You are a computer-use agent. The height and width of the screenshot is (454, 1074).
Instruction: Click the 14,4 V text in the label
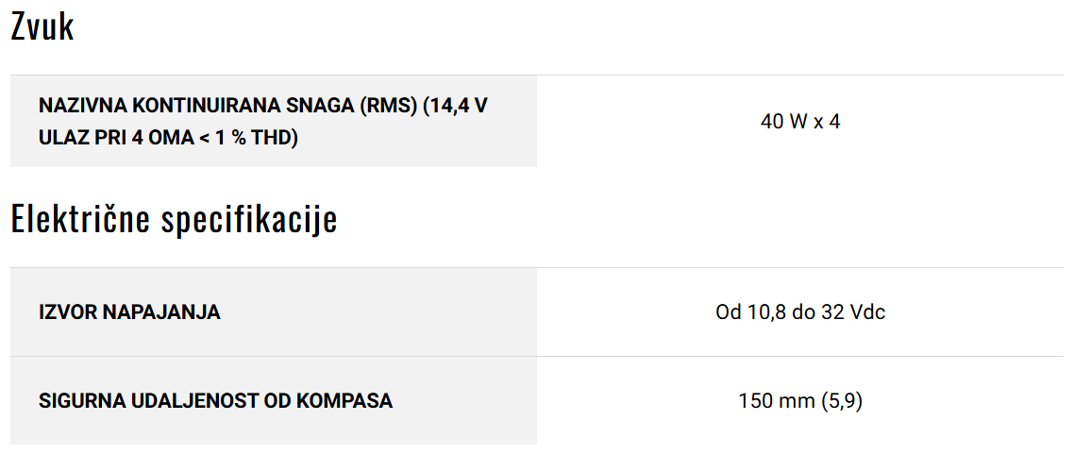[x=456, y=106]
